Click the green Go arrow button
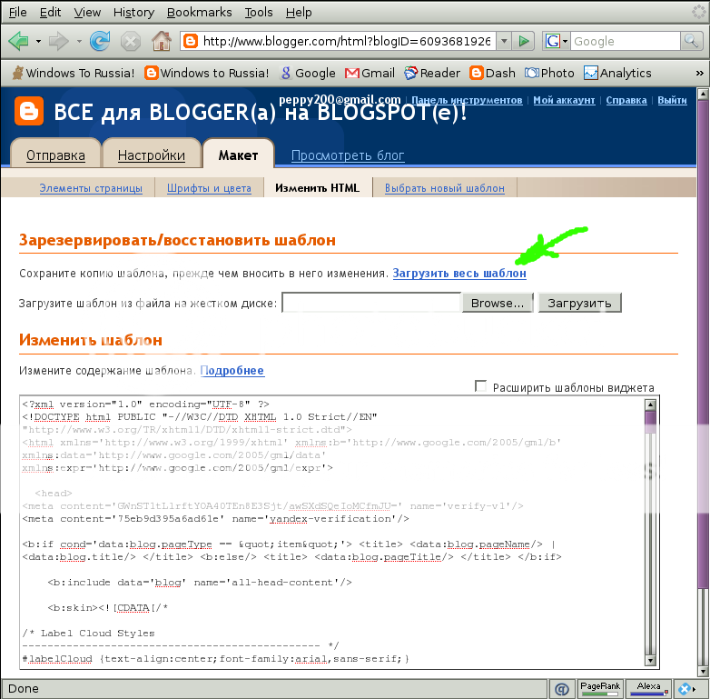The image size is (710, 699). (x=524, y=41)
